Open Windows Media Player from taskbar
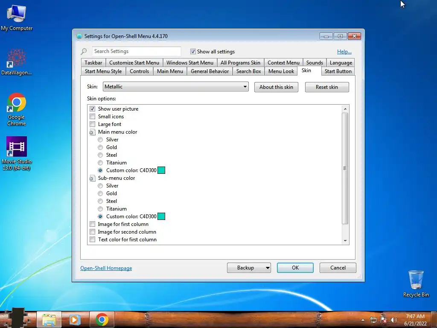 (x=74, y=319)
